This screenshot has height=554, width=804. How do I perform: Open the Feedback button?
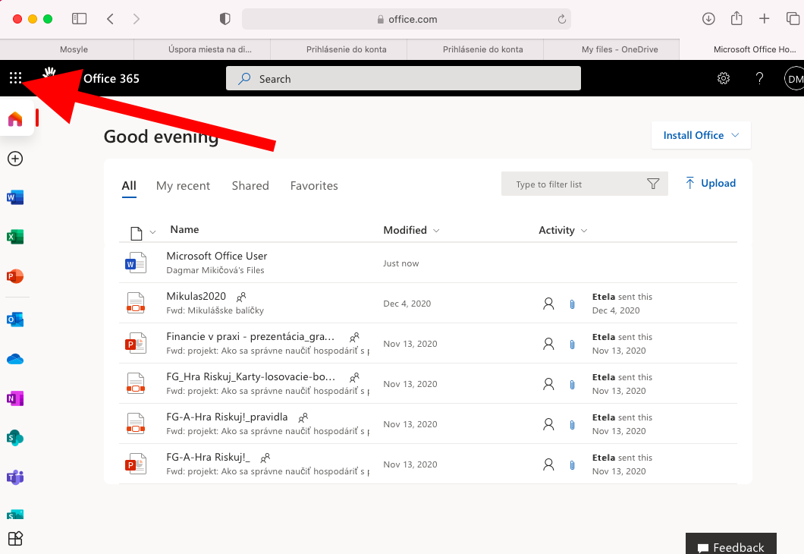point(730,546)
